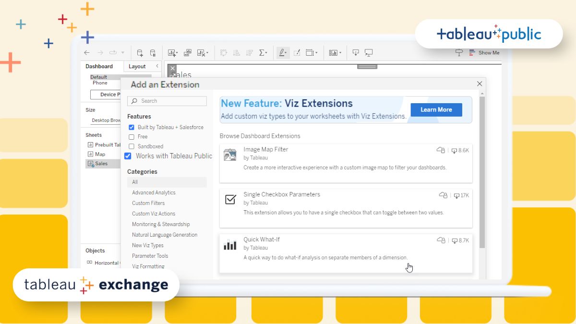Viewport: 576px width, 324px height.
Task: Select the Advanced Analytics category
Action: point(154,192)
